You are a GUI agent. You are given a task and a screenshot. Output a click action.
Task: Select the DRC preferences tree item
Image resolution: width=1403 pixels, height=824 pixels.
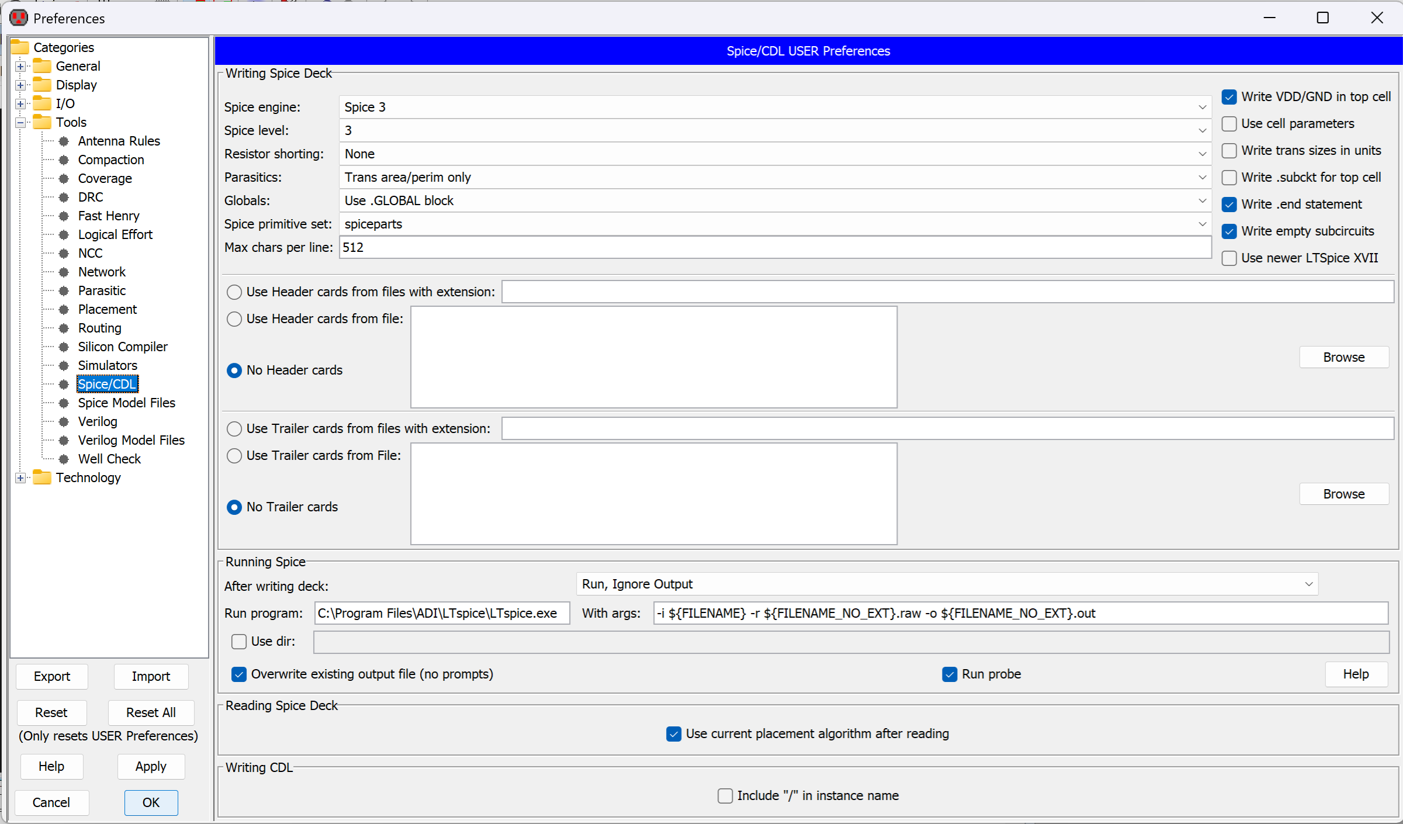(91, 197)
